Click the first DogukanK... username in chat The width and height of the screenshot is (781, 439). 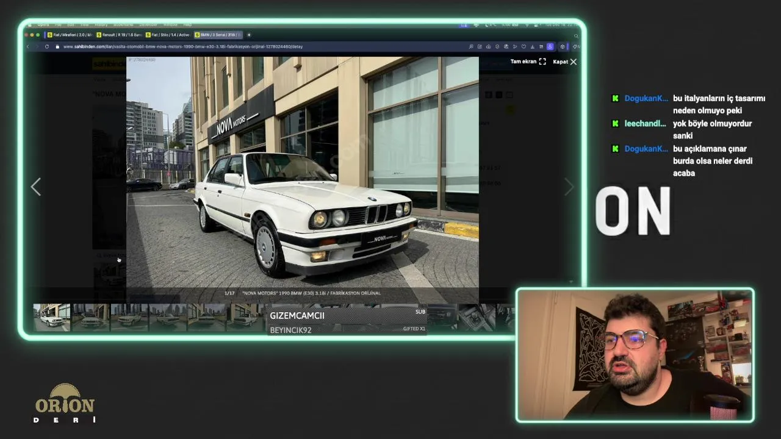click(x=646, y=99)
